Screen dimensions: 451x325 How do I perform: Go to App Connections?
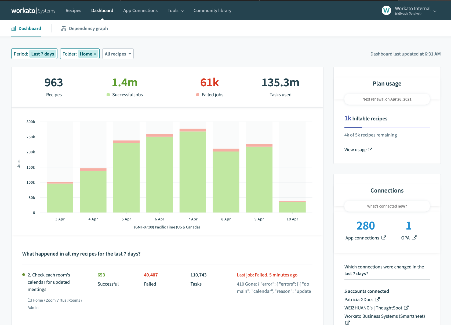point(140,10)
